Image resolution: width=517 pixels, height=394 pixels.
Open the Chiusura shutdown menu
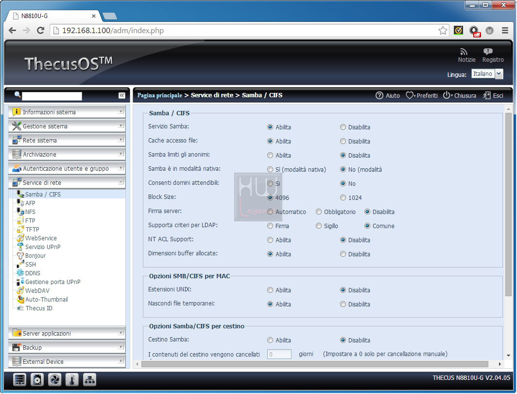459,95
